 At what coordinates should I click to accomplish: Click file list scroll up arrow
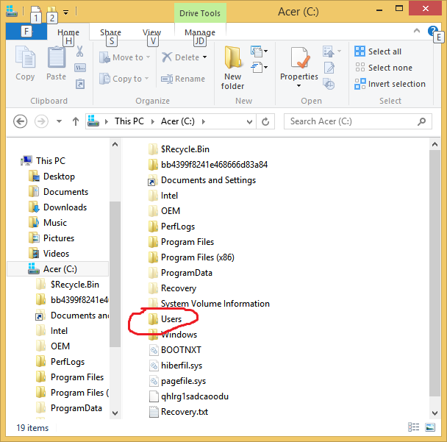tap(435, 144)
